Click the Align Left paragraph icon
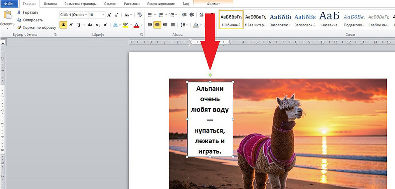Image resolution: width=395 pixels, height=189 pixels. point(149,25)
